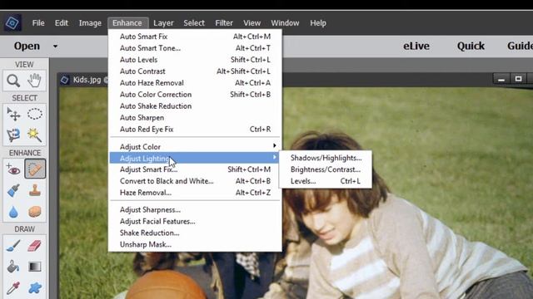Maximize the Kids.jpg document window
533x299 pixels.
tap(518, 79)
